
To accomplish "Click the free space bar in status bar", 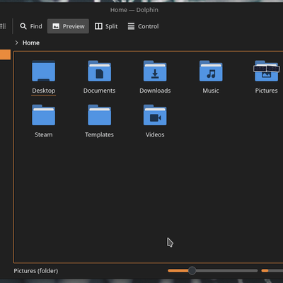I will pos(272,270).
